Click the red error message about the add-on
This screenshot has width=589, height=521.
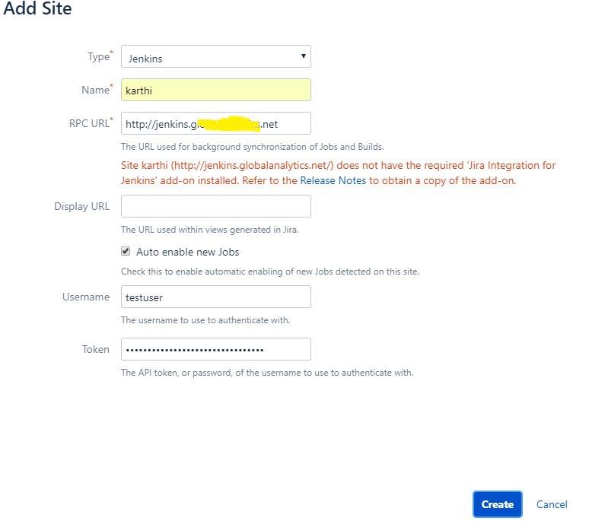pos(338,173)
